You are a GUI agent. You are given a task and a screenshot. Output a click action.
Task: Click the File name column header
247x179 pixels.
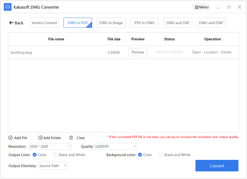pyautogui.click(x=56, y=39)
